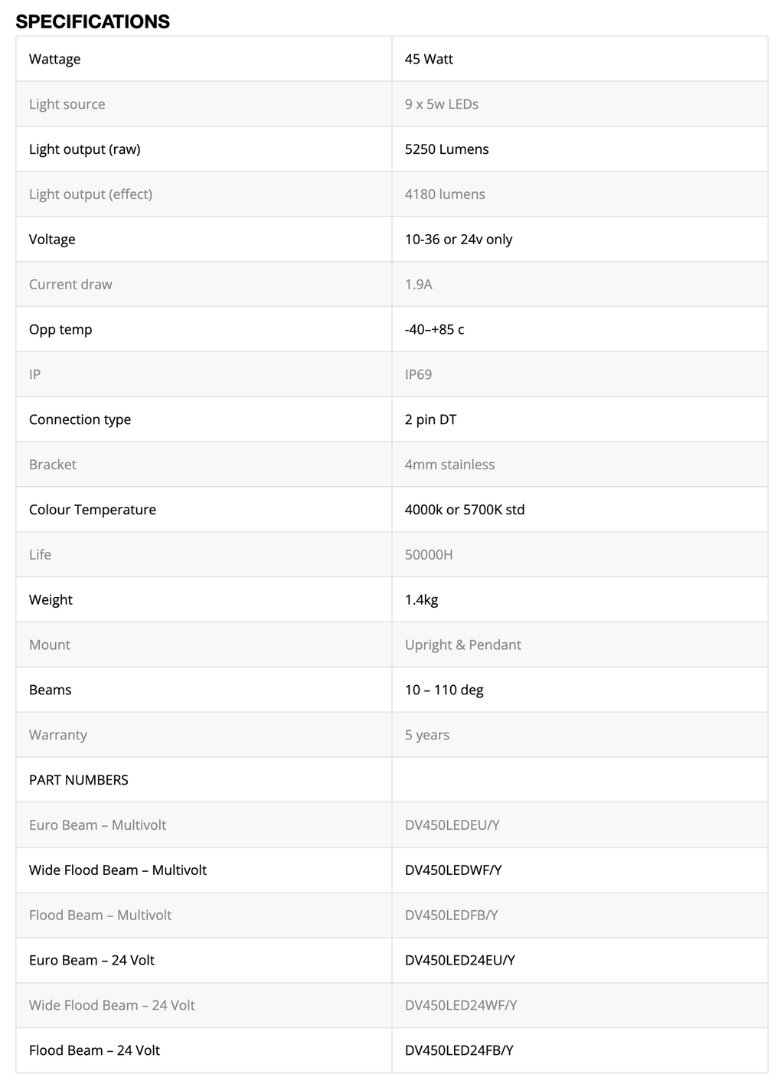Select part number DV450LED24FB/Y

[459, 1050]
